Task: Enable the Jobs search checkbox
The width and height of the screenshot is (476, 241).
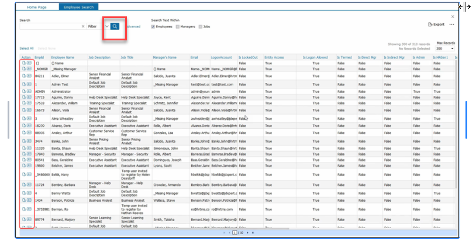Action: point(201,26)
